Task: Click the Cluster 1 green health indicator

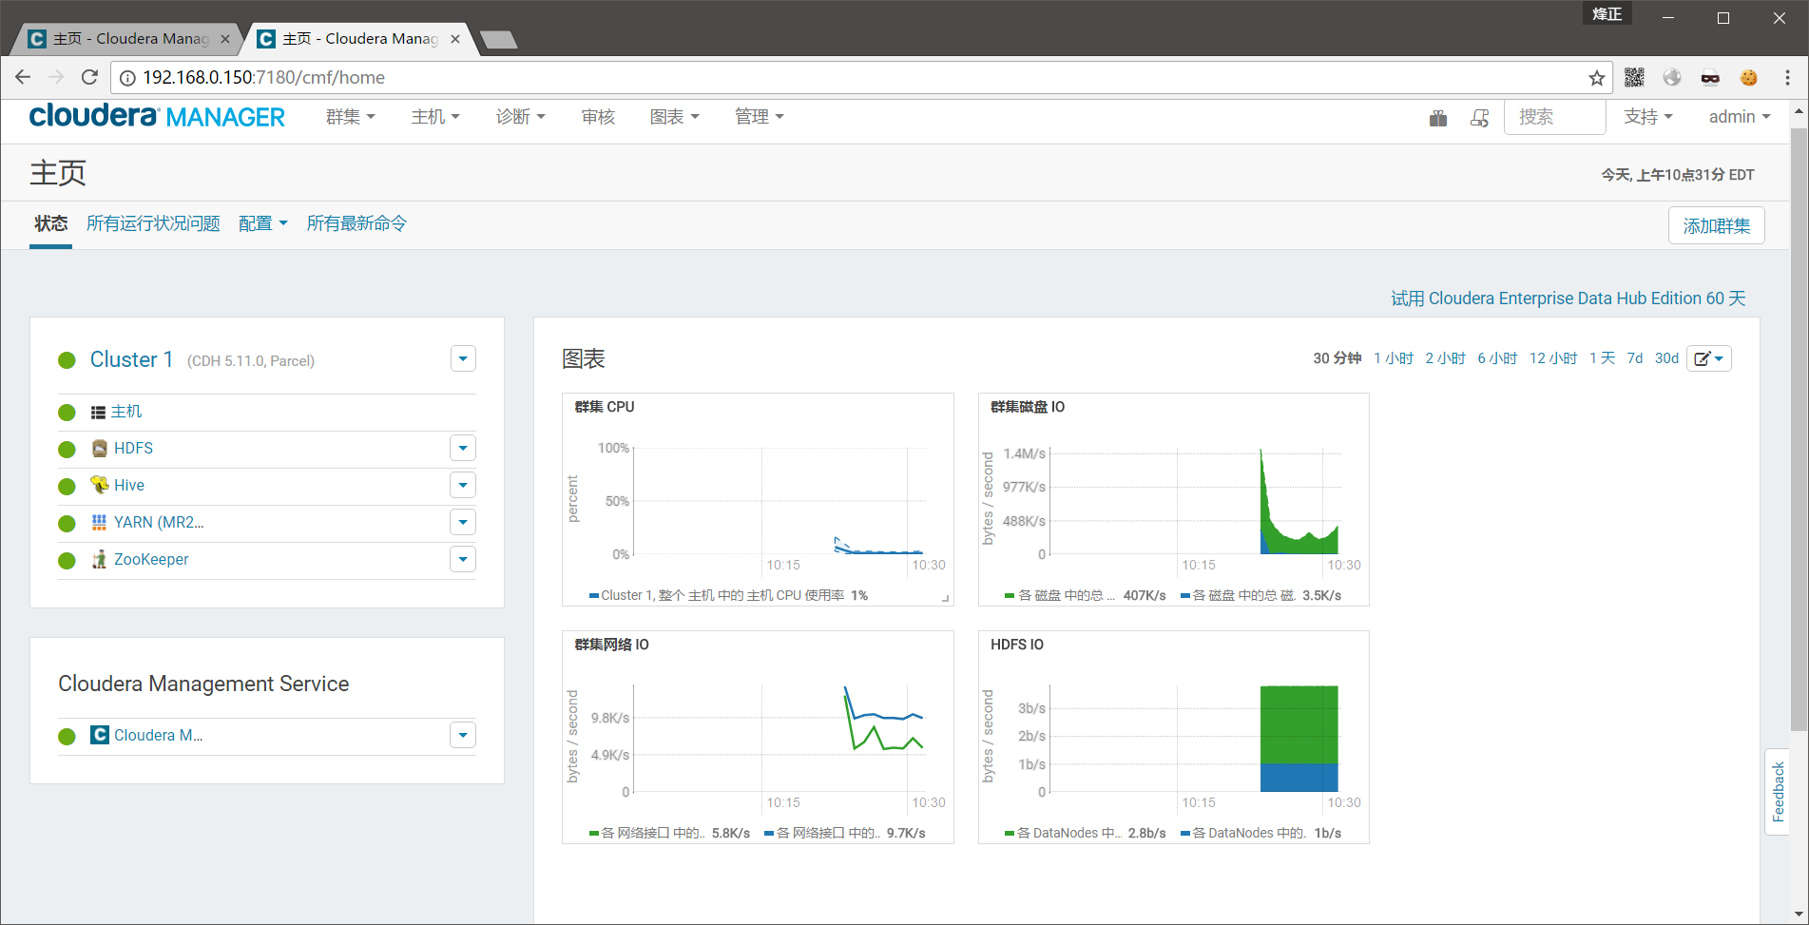Action: point(67,360)
